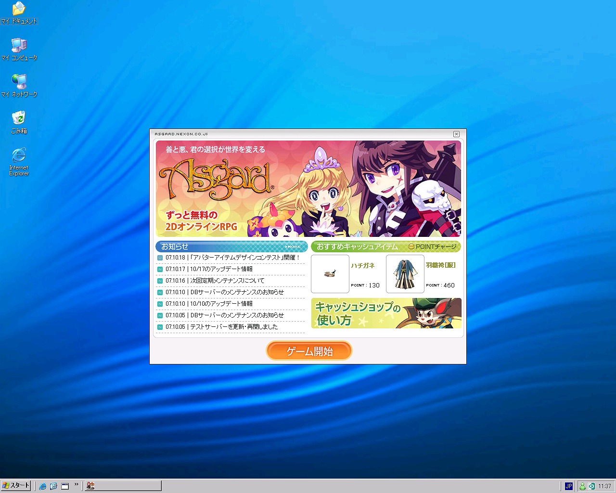616x493 pixels.
Task: Launch Internet Explorer from the Quick Launch bar
Action: click(x=43, y=486)
